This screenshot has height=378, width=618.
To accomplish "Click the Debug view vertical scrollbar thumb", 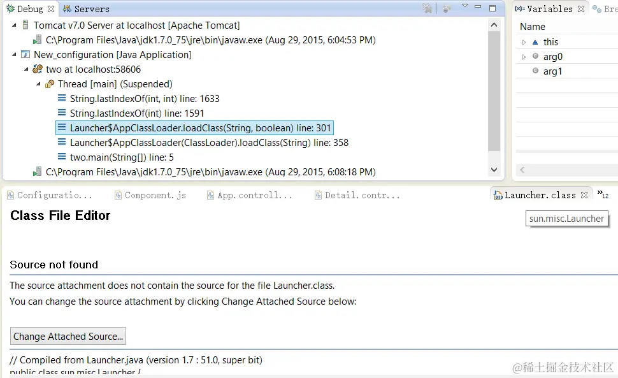I will tap(494, 91).
